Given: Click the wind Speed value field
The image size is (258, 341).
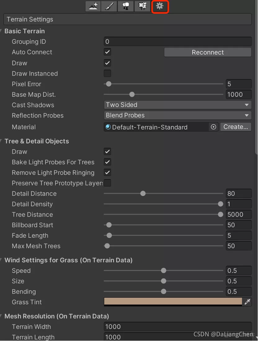Looking at the screenshot, I should [239, 271].
